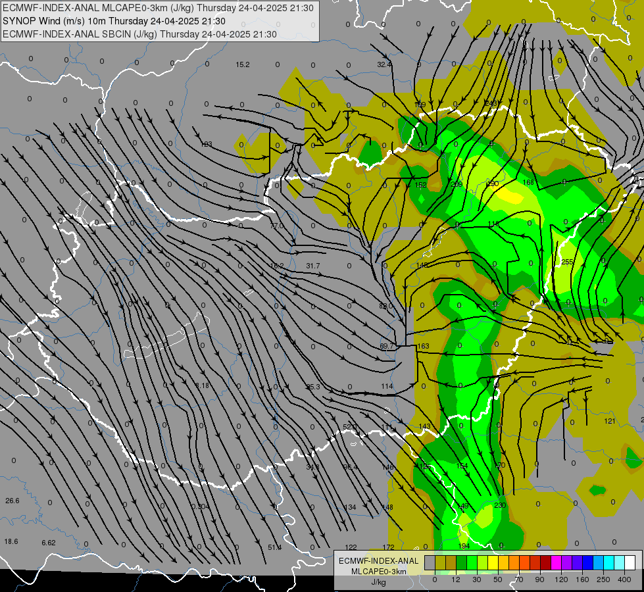Screen dimensions: 644x592
Task: Click the map value 154
Action: point(462,466)
